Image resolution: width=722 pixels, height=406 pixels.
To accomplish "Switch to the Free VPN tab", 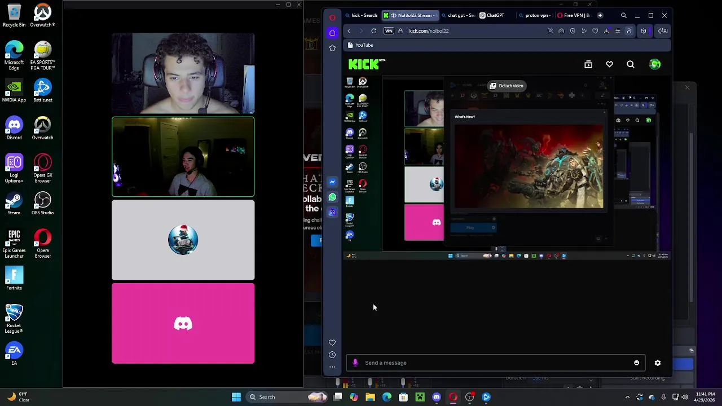I will click(x=574, y=15).
